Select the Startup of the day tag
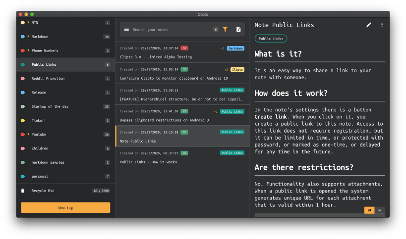 (66, 106)
